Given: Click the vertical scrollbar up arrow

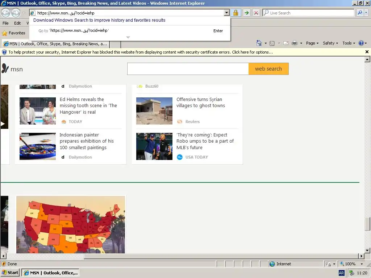Looking at the screenshot, I should [x=367, y=60].
